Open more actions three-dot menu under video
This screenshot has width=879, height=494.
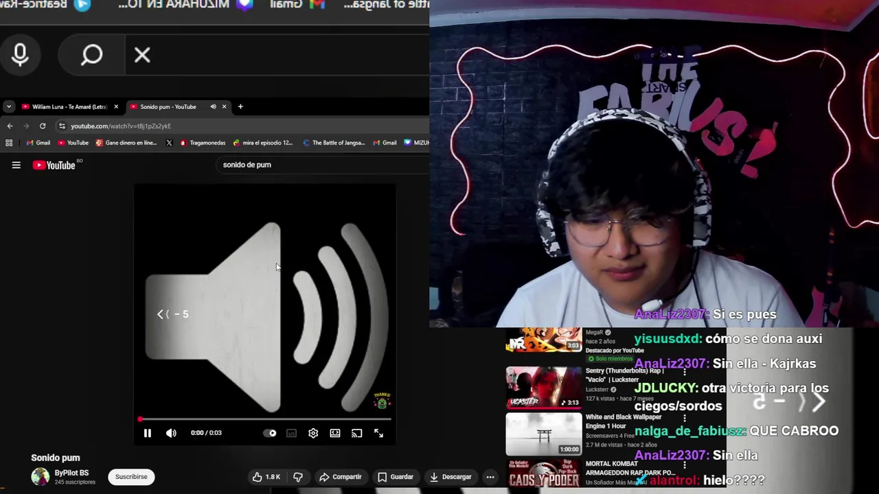click(490, 477)
